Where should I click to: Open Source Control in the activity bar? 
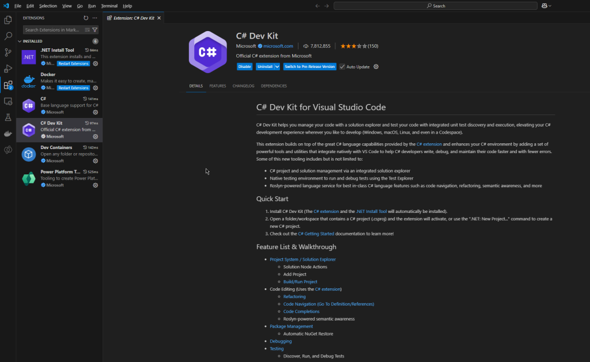pos(8,52)
